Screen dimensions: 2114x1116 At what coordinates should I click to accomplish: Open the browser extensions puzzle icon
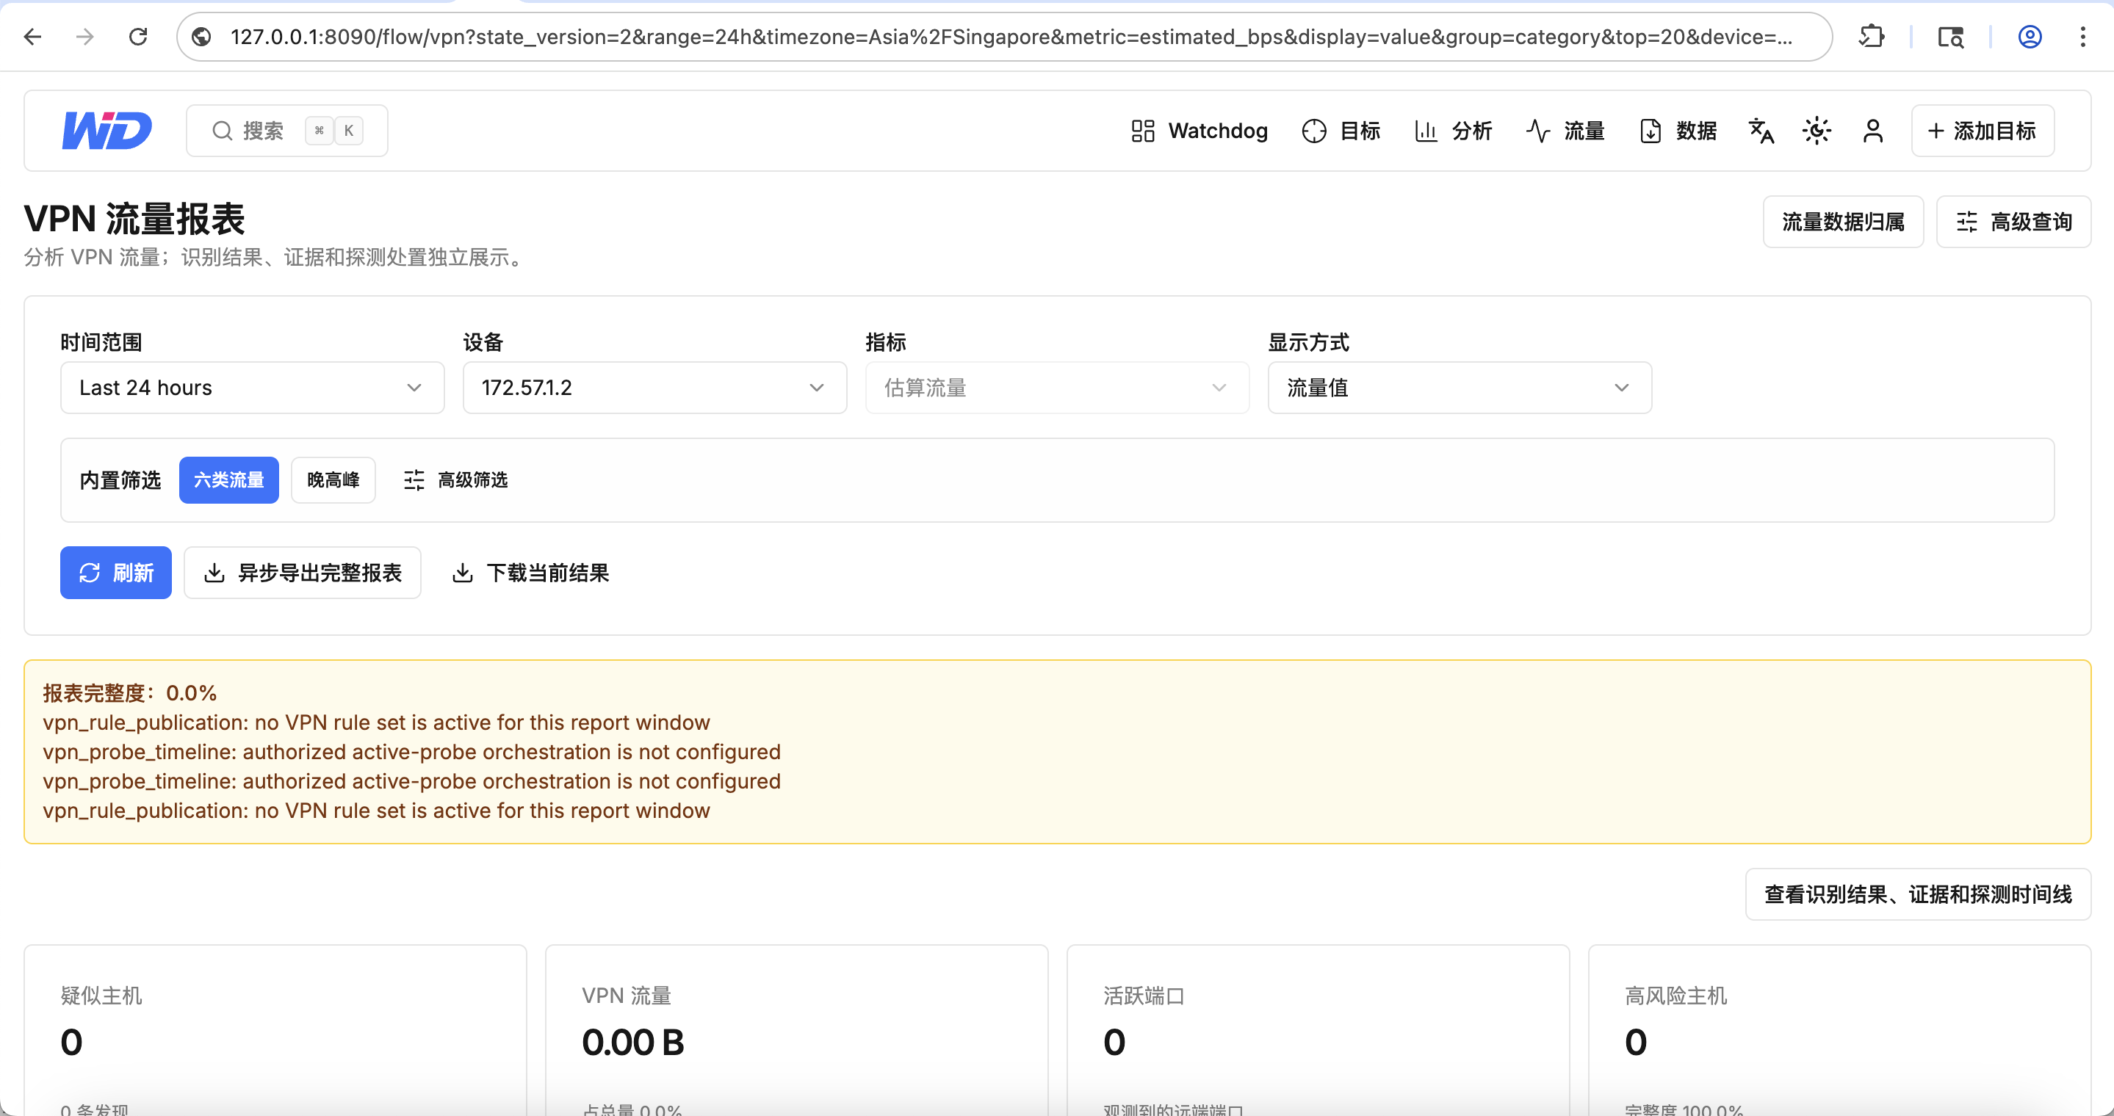1872,37
